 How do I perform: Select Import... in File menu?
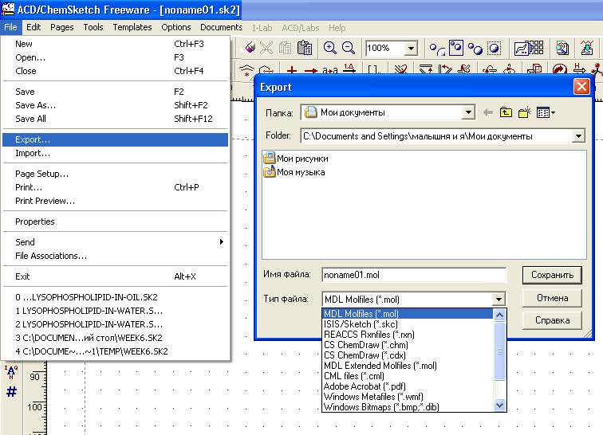pos(115,153)
